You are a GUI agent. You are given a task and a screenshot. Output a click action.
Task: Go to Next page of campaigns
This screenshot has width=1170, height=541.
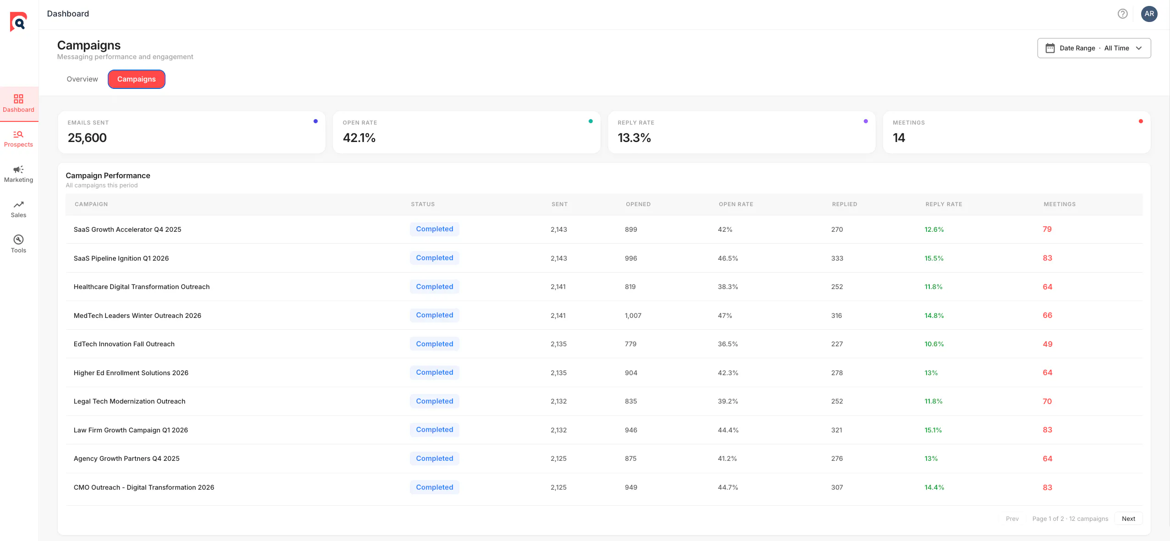[1128, 519]
